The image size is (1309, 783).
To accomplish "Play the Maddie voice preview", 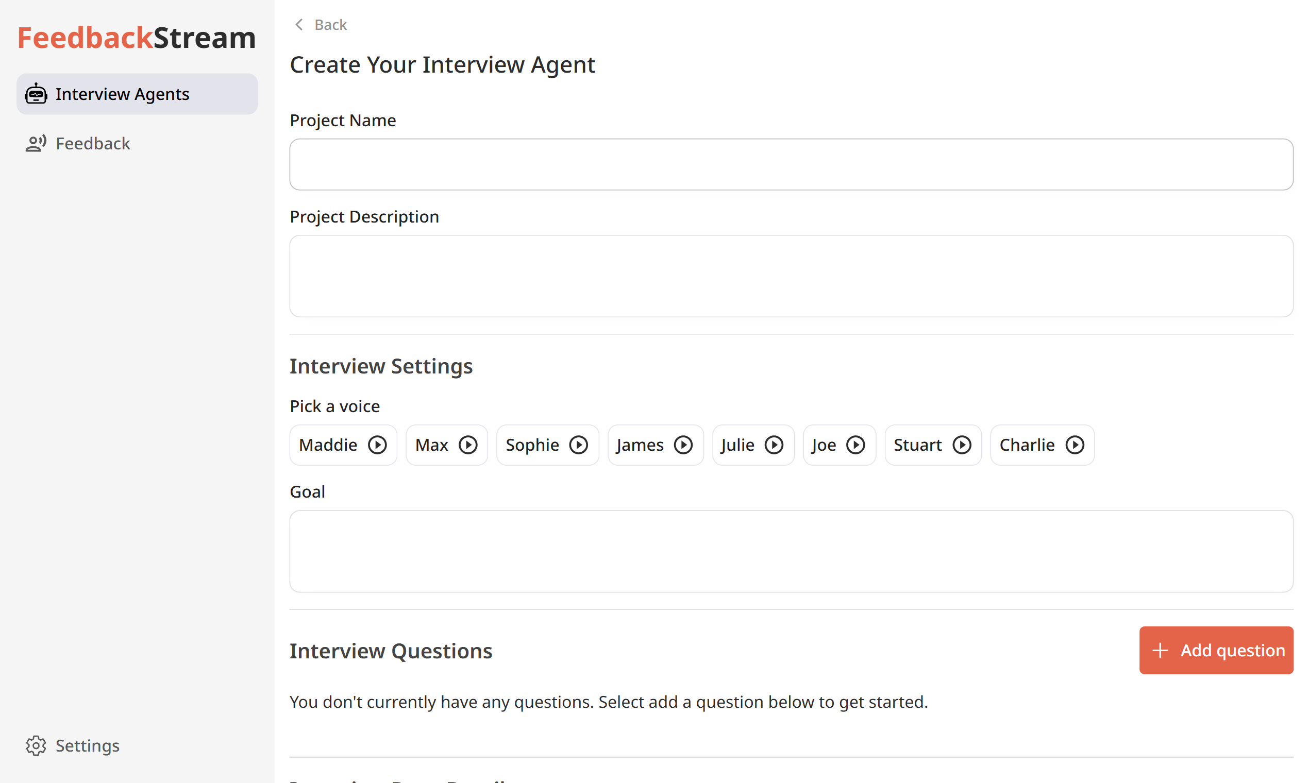I will [377, 445].
